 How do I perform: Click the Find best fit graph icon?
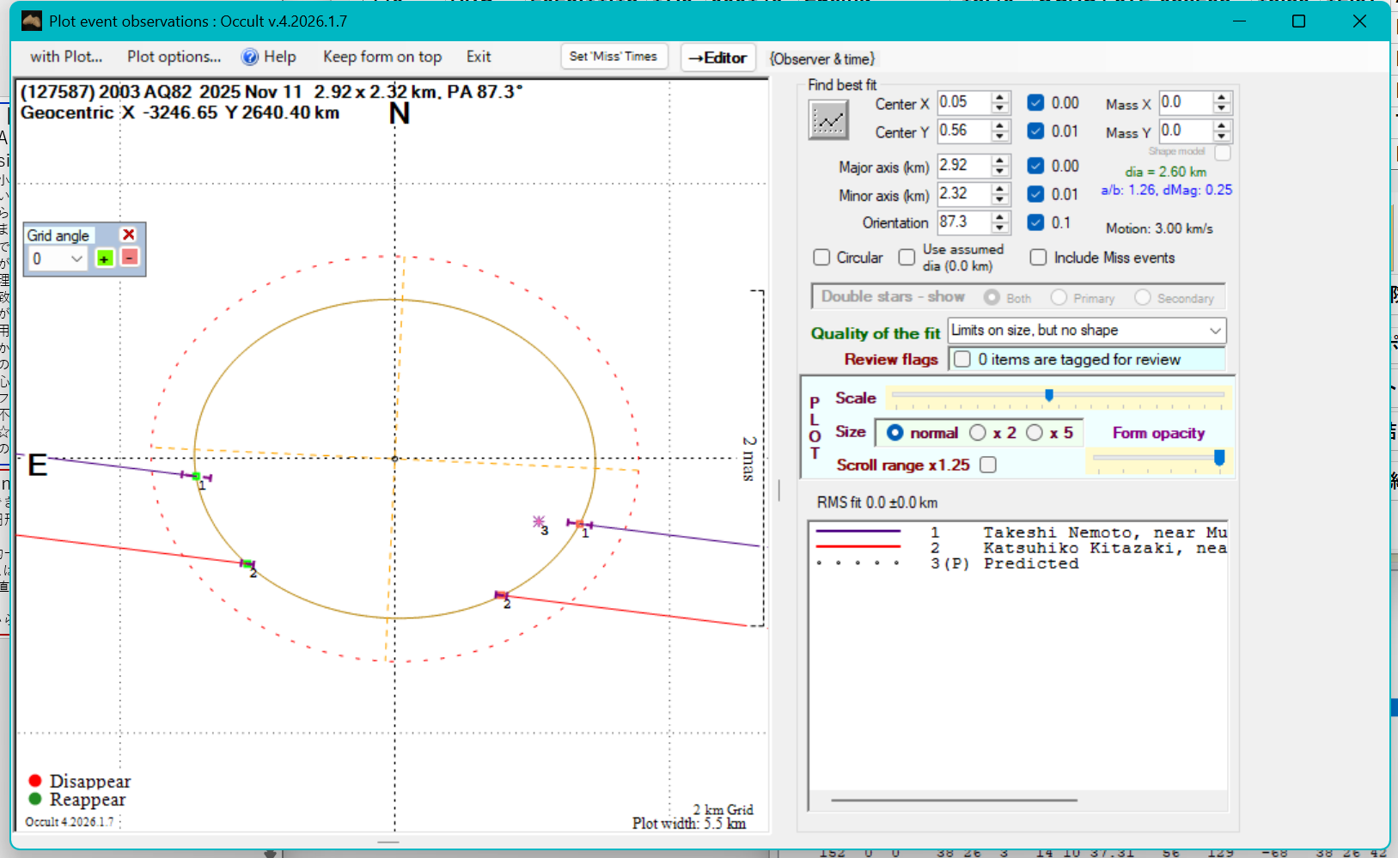[x=828, y=120]
